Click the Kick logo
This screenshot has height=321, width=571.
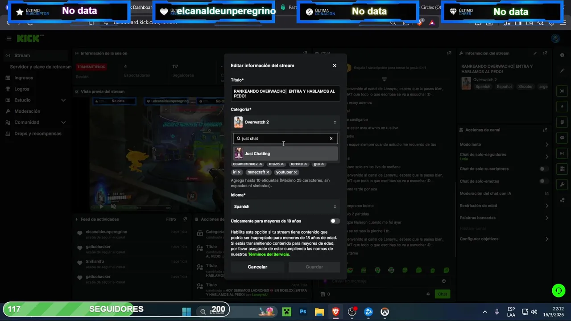coord(29,39)
